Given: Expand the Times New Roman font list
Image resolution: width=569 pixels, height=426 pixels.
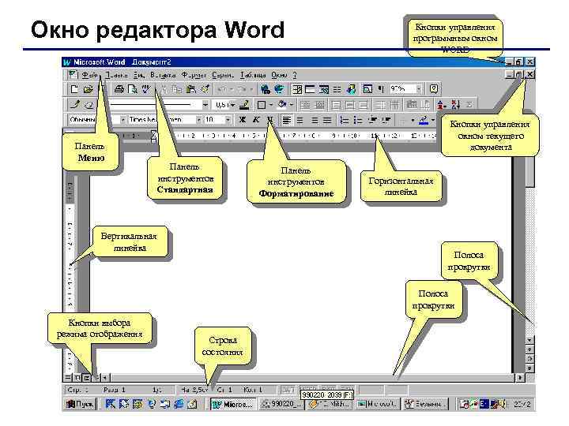Looking at the screenshot, I should [x=198, y=120].
